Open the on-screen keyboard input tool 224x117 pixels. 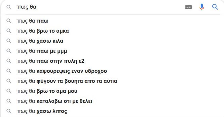[x=188, y=7]
